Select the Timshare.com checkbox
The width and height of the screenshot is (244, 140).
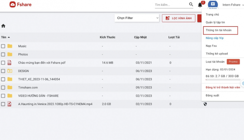(x=3, y=87)
